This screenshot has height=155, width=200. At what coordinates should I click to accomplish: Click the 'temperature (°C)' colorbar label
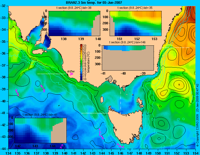[89, 62]
